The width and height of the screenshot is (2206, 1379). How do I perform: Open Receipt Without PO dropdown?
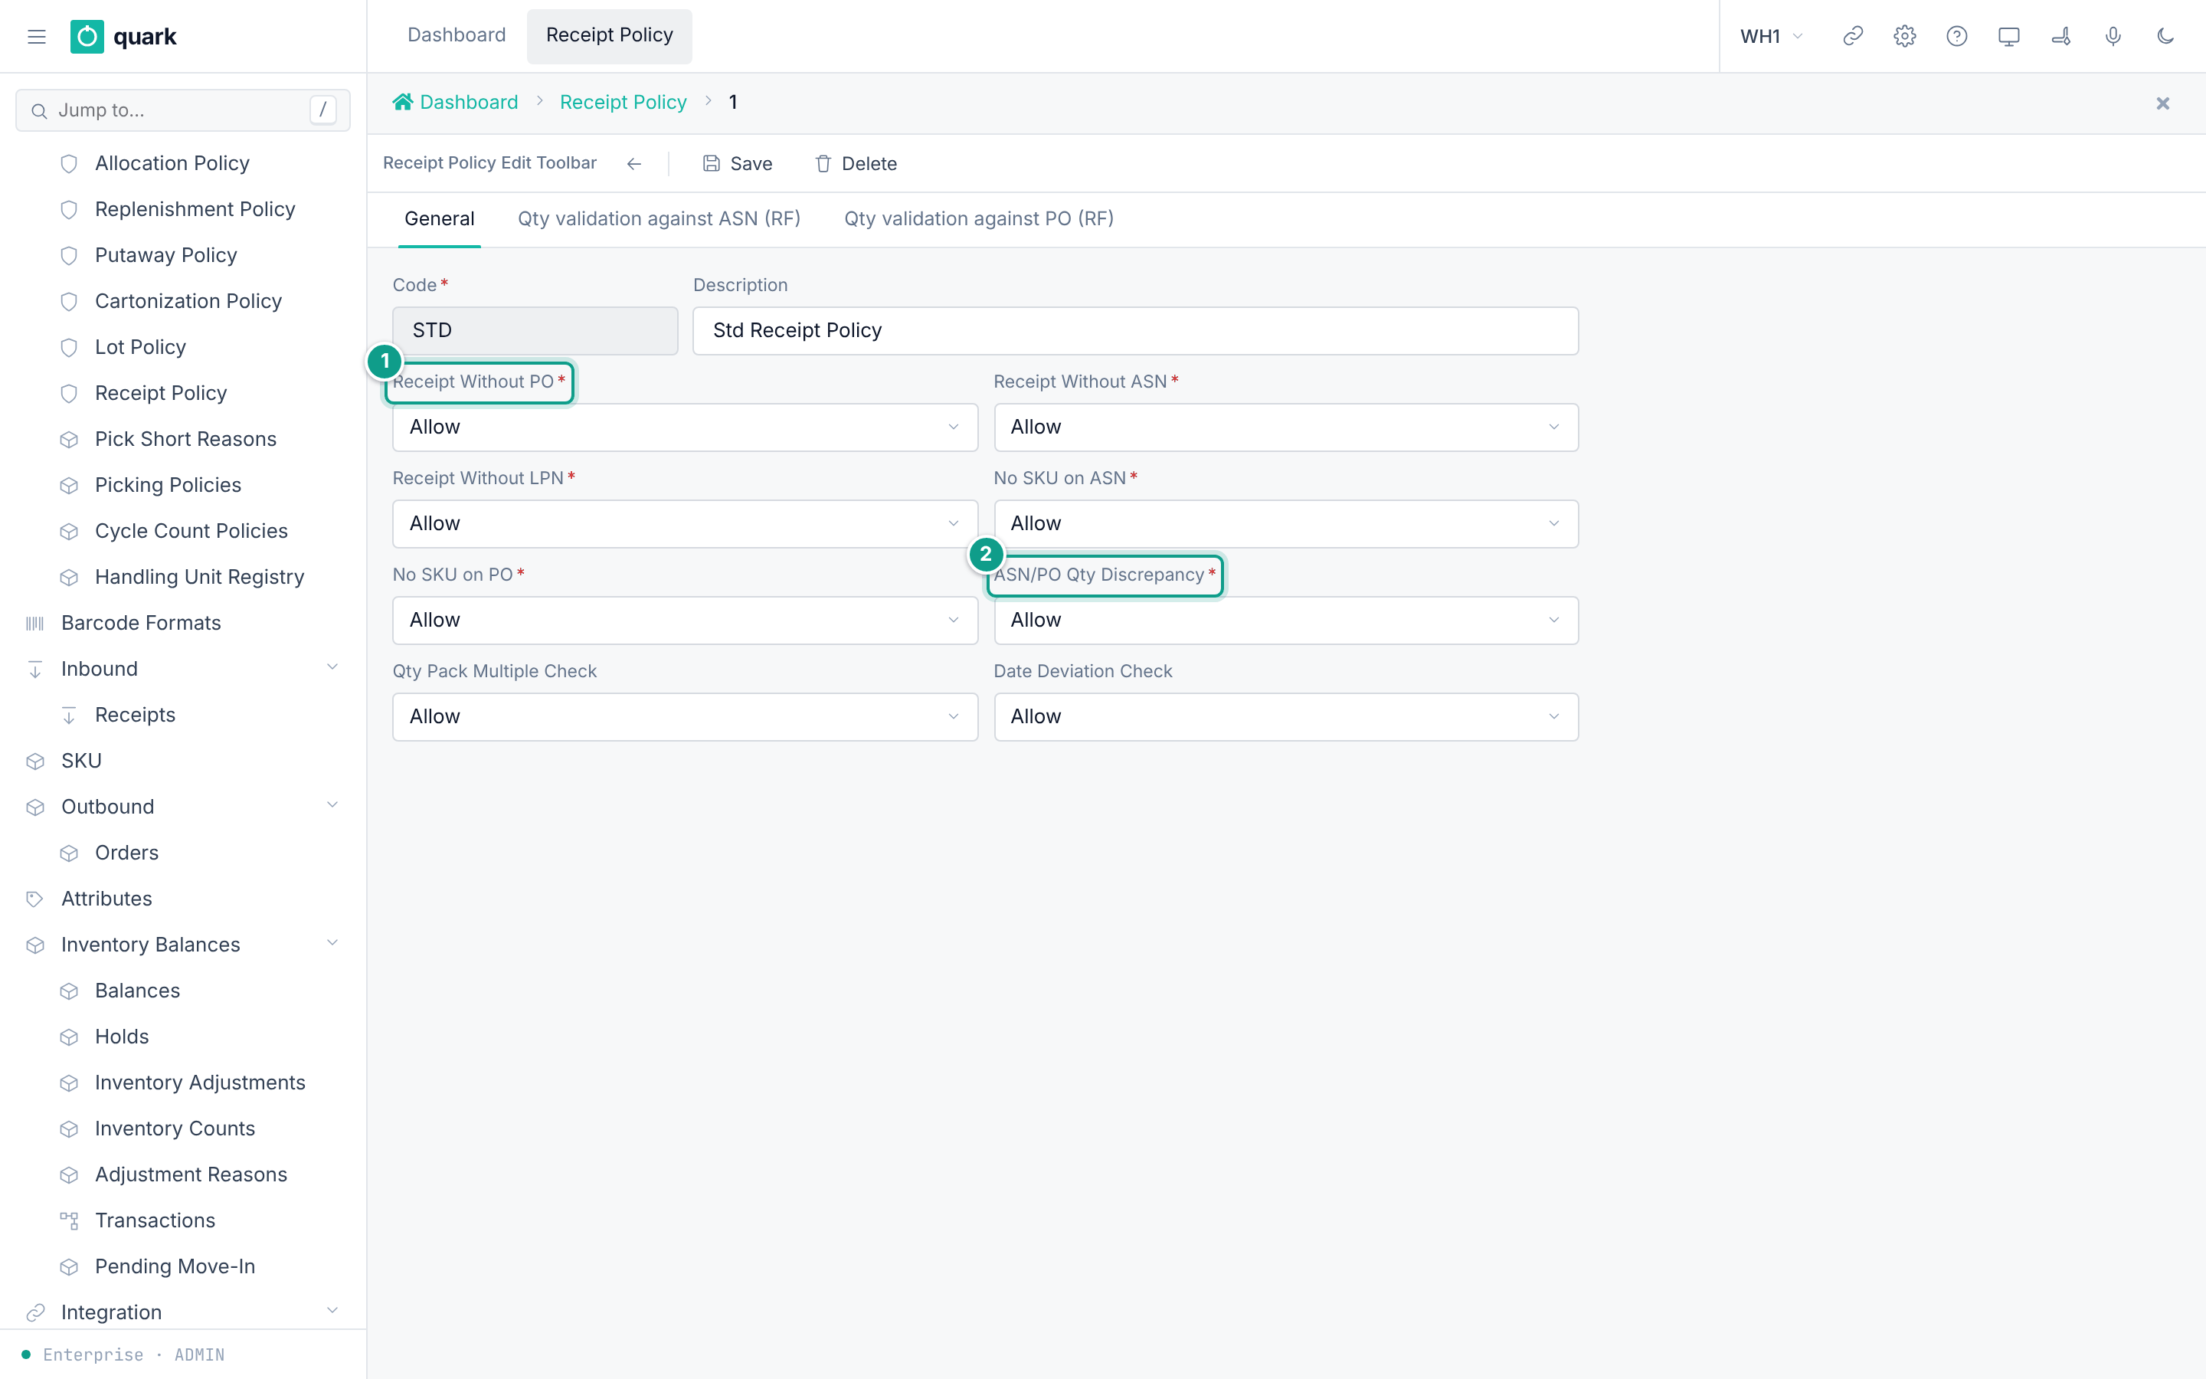coord(685,427)
